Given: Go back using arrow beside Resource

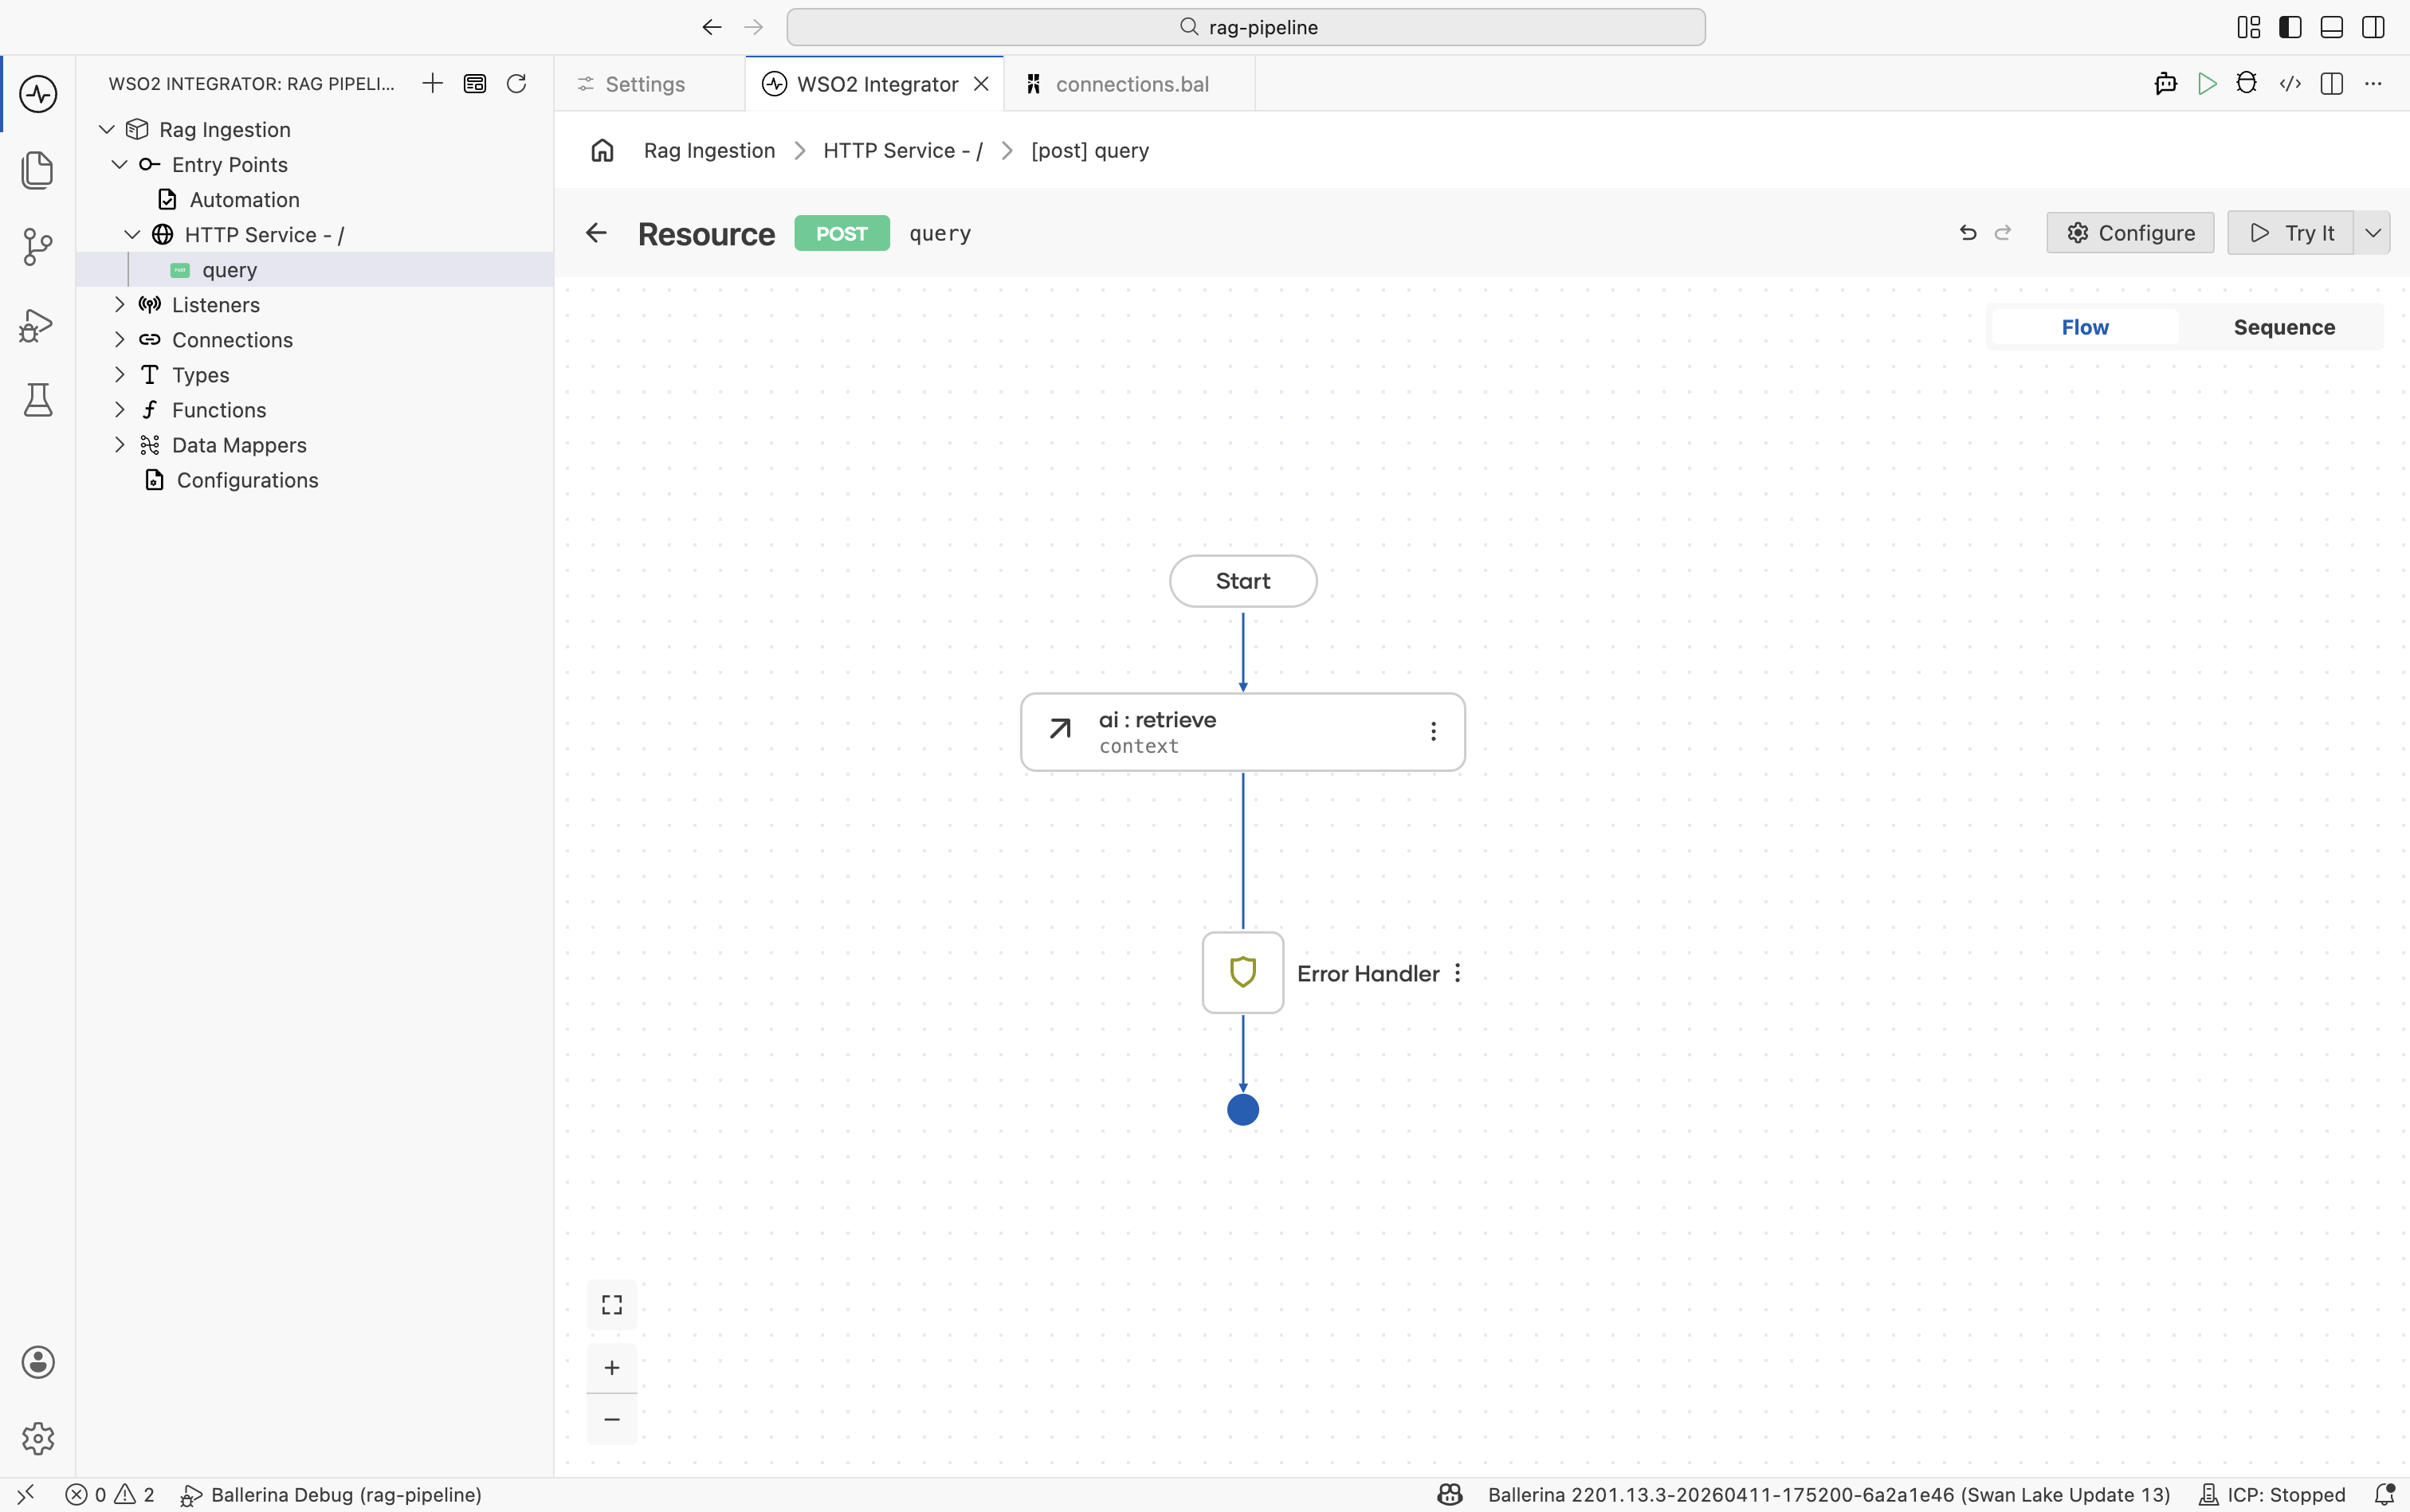Looking at the screenshot, I should pyautogui.click(x=596, y=233).
